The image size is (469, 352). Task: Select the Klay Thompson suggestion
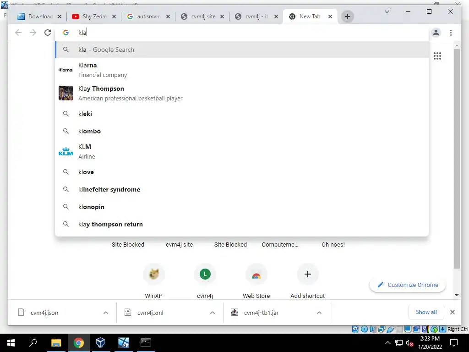pyautogui.click(x=242, y=93)
